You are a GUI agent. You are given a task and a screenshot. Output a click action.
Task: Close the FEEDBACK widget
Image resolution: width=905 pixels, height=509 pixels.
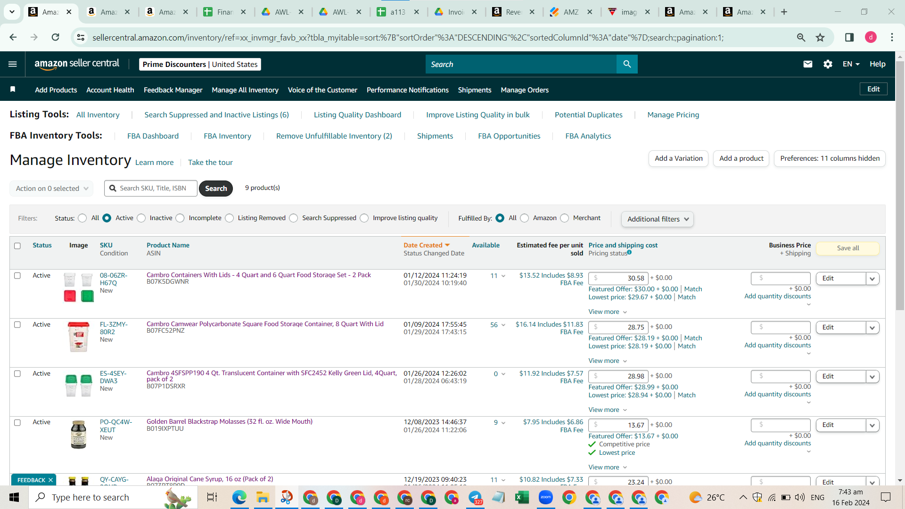pos(50,480)
